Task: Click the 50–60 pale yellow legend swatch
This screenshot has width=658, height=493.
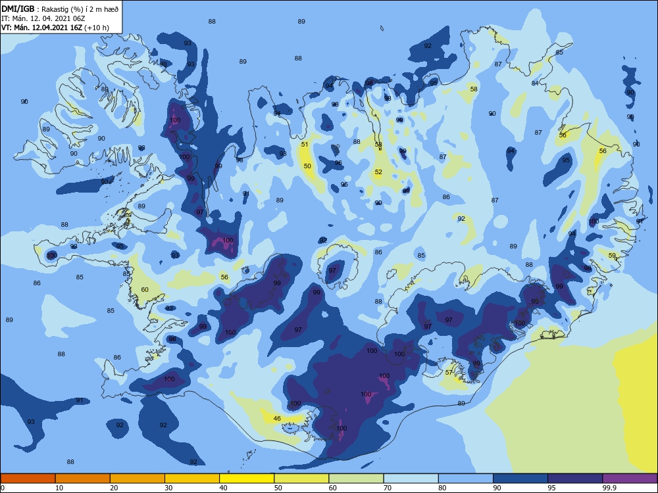Action: (x=301, y=479)
